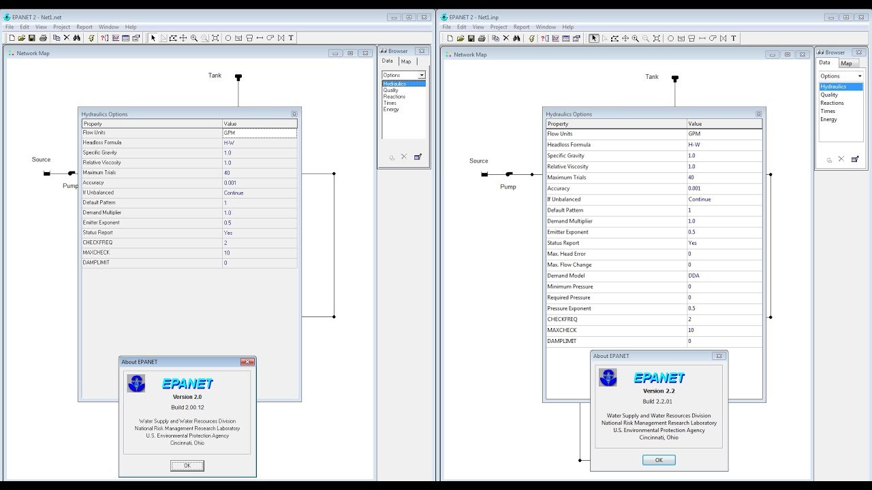Click Open file icon in Net1.net window
872x490 pixels.
click(22, 38)
